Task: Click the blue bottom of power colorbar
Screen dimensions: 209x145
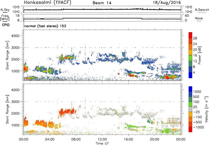Action: (190, 75)
